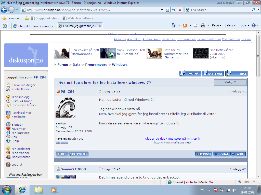Select the 'Hva må jeg gjøre før je...' tab
The height and width of the screenshot is (195, 261).
click(x=80, y=26)
